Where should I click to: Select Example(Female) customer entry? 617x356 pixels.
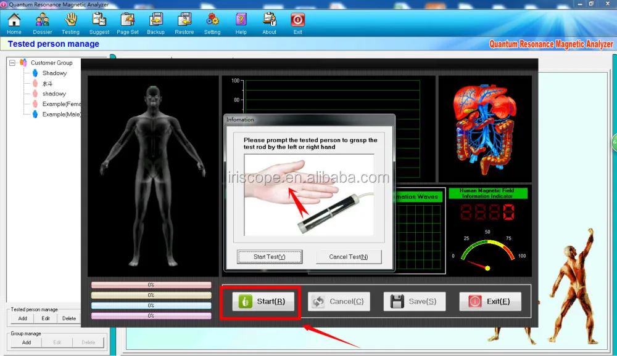pyautogui.click(x=61, y=103)
